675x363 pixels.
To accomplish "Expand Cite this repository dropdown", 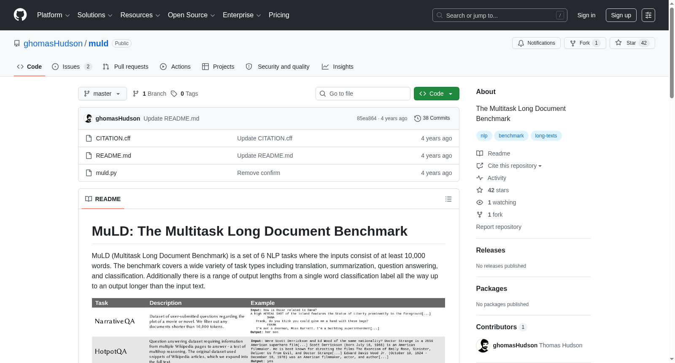I will pos(515,166).
